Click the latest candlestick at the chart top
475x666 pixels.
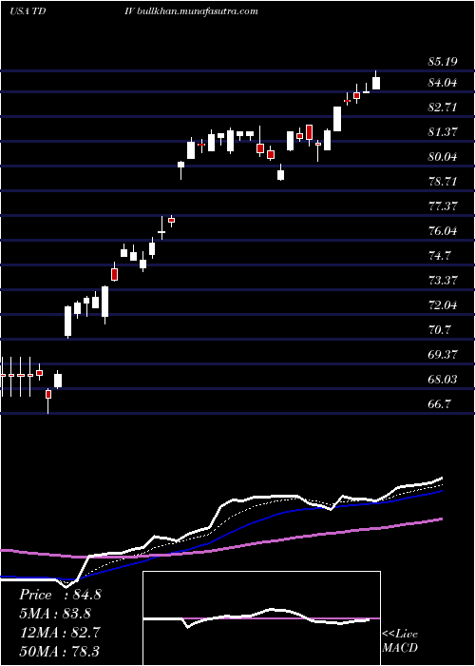click(376, 81)
